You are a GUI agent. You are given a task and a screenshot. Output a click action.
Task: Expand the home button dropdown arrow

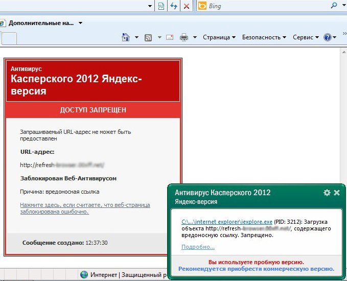(136, 37)
